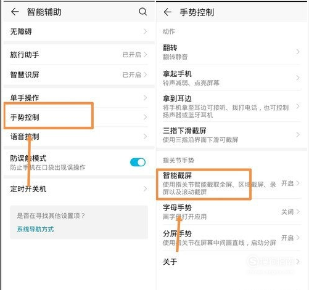
Task: Open 智能截屏 knuckle gesture
Action: coord(231,183)
